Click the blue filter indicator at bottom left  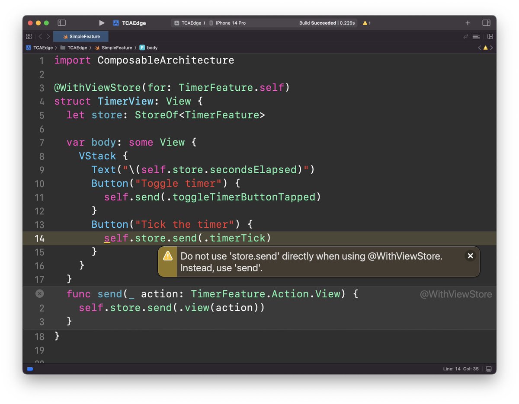[x=30, y=369]
